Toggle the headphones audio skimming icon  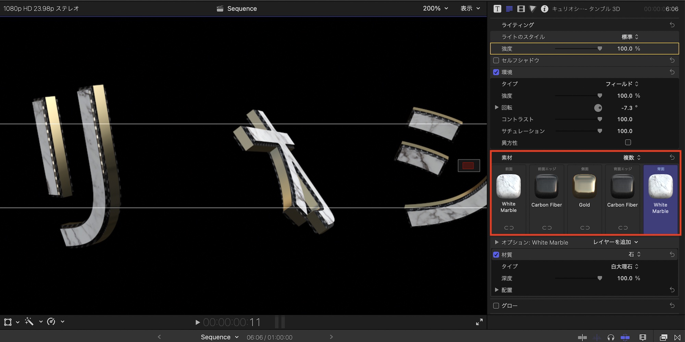[x=611, y=338]
